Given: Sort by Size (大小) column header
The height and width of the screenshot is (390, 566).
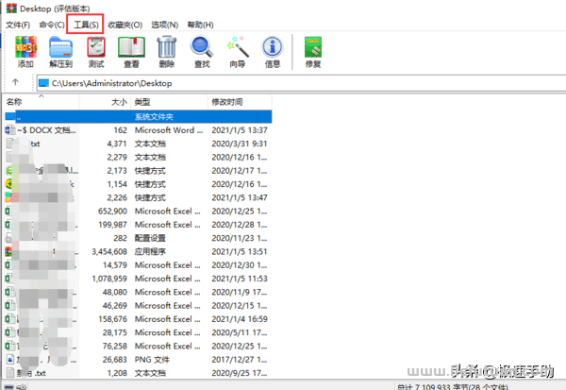Looking at the screenshot, I should click(105, 102).
